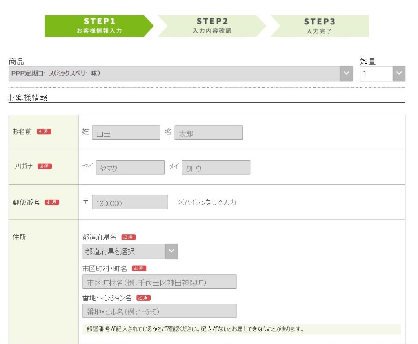
Task: Expand the 数量 quantity dropdown
Action: point(382,74)
